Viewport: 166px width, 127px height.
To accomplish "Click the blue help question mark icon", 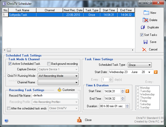I will click(6, 120).
